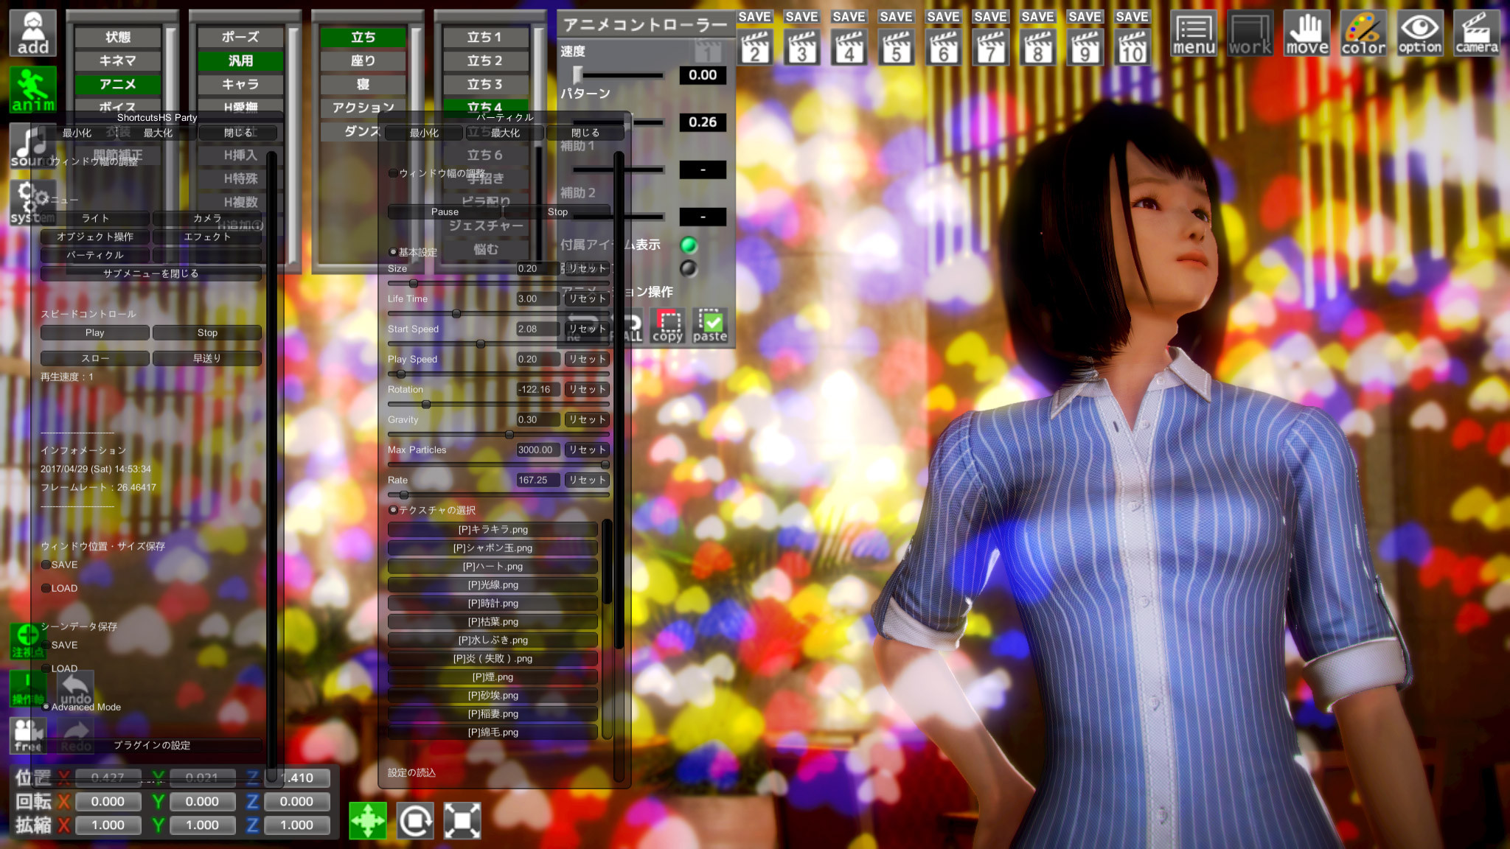The image size is (1510, 849).
Task: Toggle the green accessory display indicator
Action: (689, 245)
